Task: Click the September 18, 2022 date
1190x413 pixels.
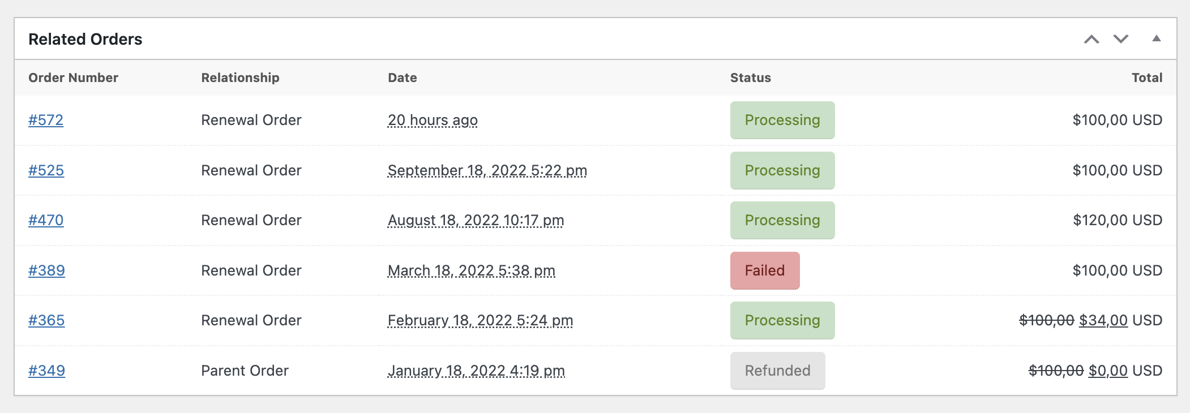Action: [x=487, y=170]
